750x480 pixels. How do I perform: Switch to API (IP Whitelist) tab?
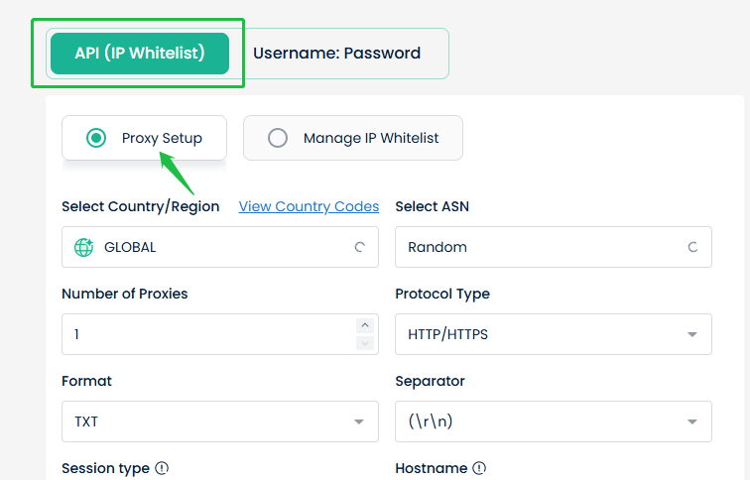[140, 54]
